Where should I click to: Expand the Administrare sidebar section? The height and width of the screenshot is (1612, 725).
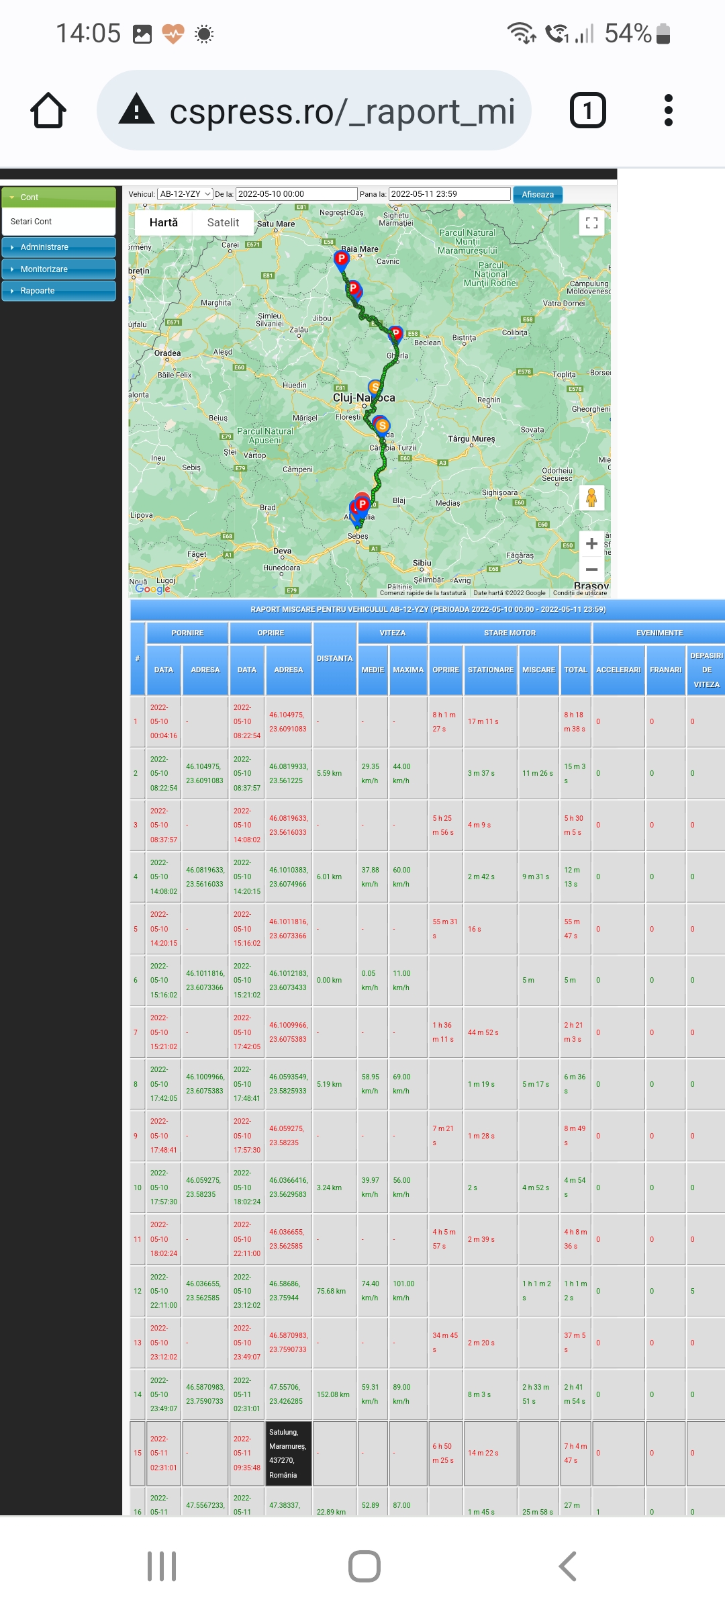[x=58, y=247]
